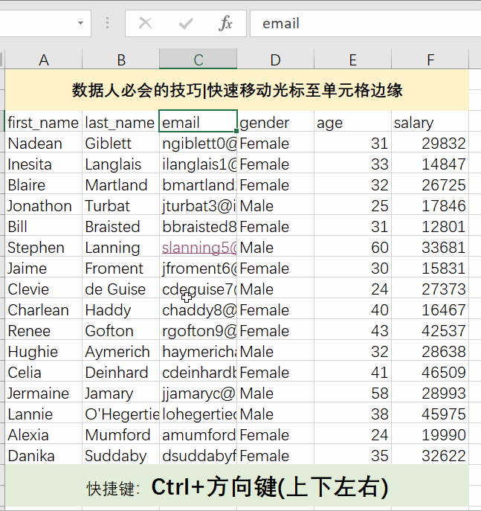
Task: Select cell containing Stephen
Action: coord(44,247)
